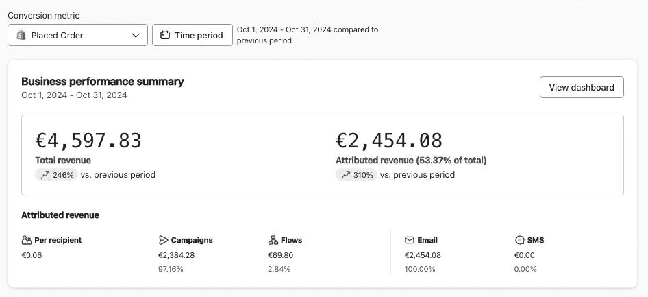The width and height of the screenshot is (648, 297).
Task: Click the Business performance summary heading
Action: [103, 81]
